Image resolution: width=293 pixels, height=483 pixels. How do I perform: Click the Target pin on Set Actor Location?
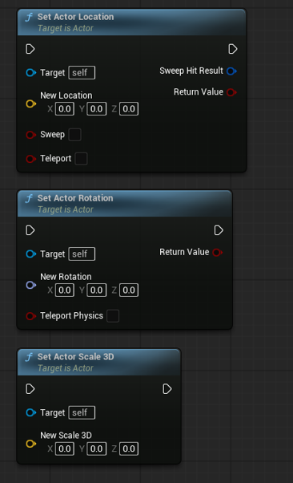(31, 73)
